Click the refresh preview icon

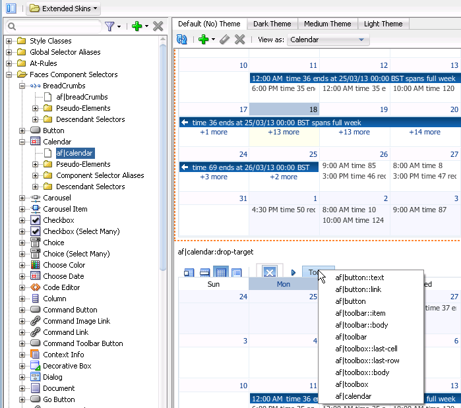181,40
